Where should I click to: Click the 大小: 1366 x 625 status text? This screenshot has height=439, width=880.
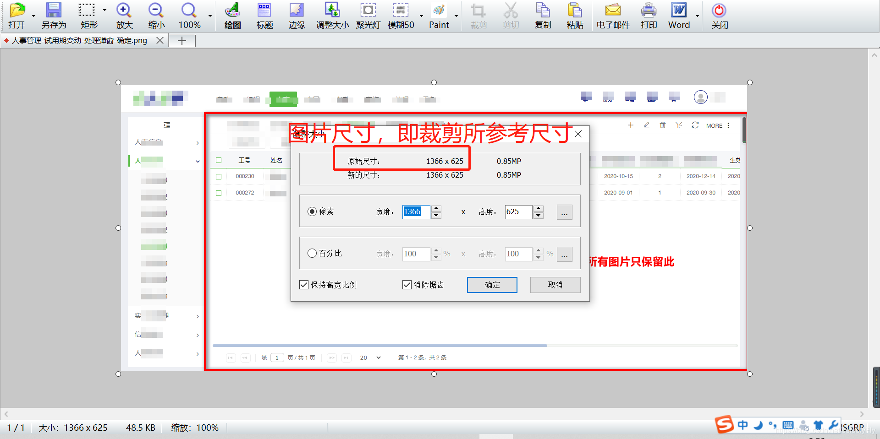click(73, 428)
